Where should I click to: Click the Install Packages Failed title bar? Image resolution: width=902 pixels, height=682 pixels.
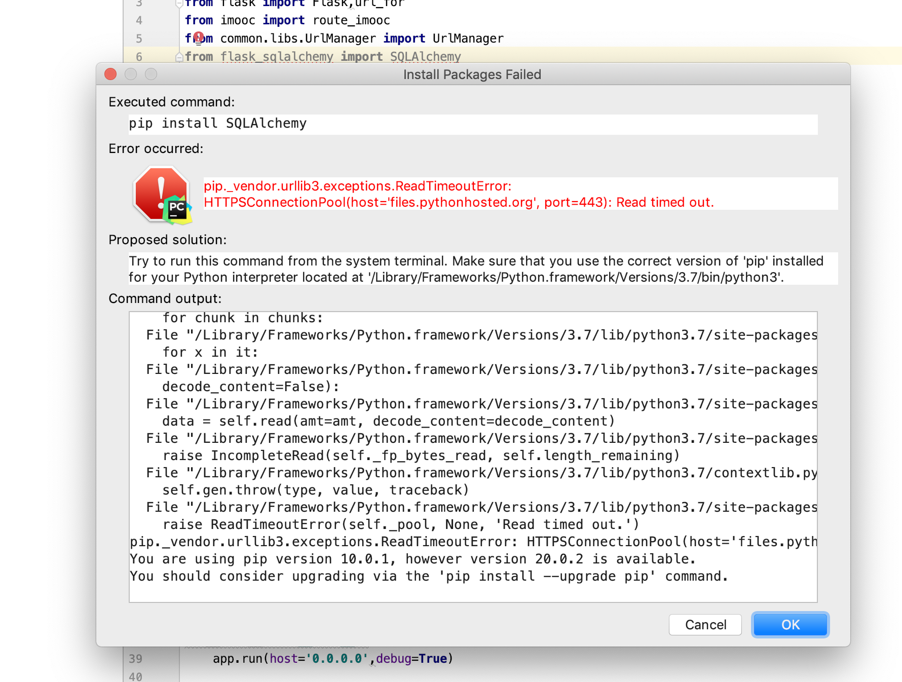click(472, 74)
